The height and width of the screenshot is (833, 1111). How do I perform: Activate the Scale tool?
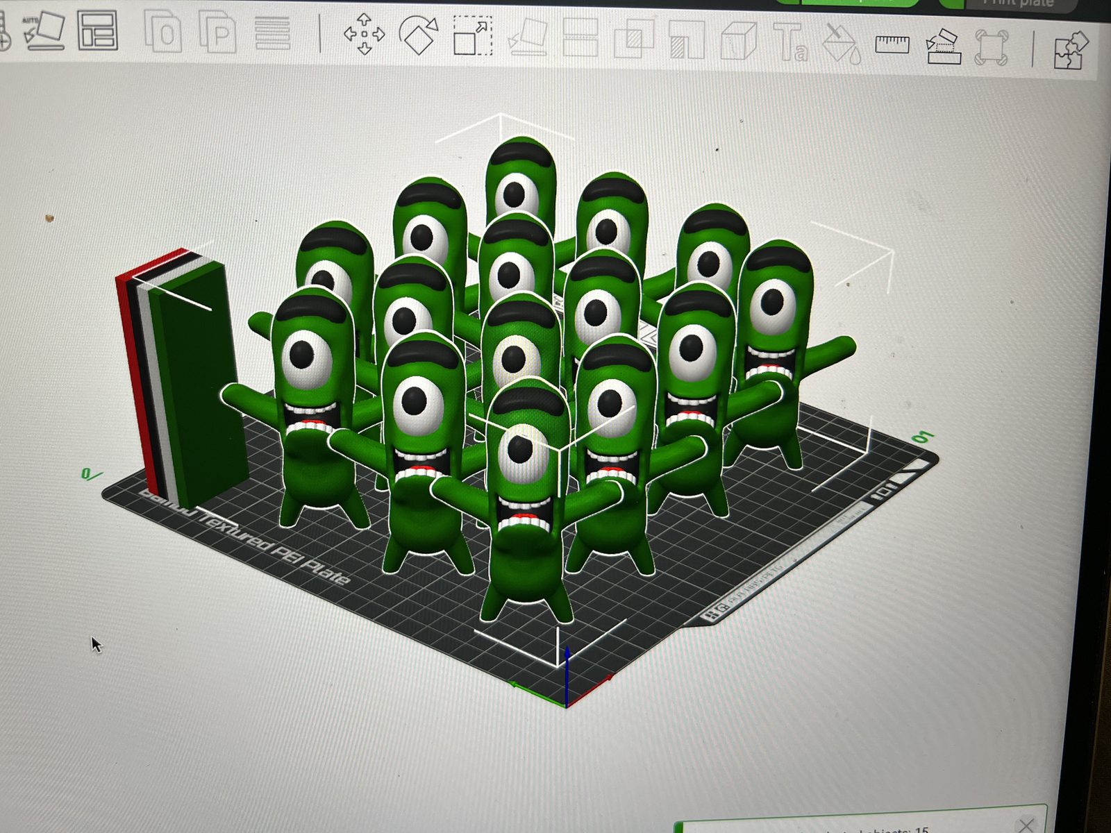click(x=473, y=36)
